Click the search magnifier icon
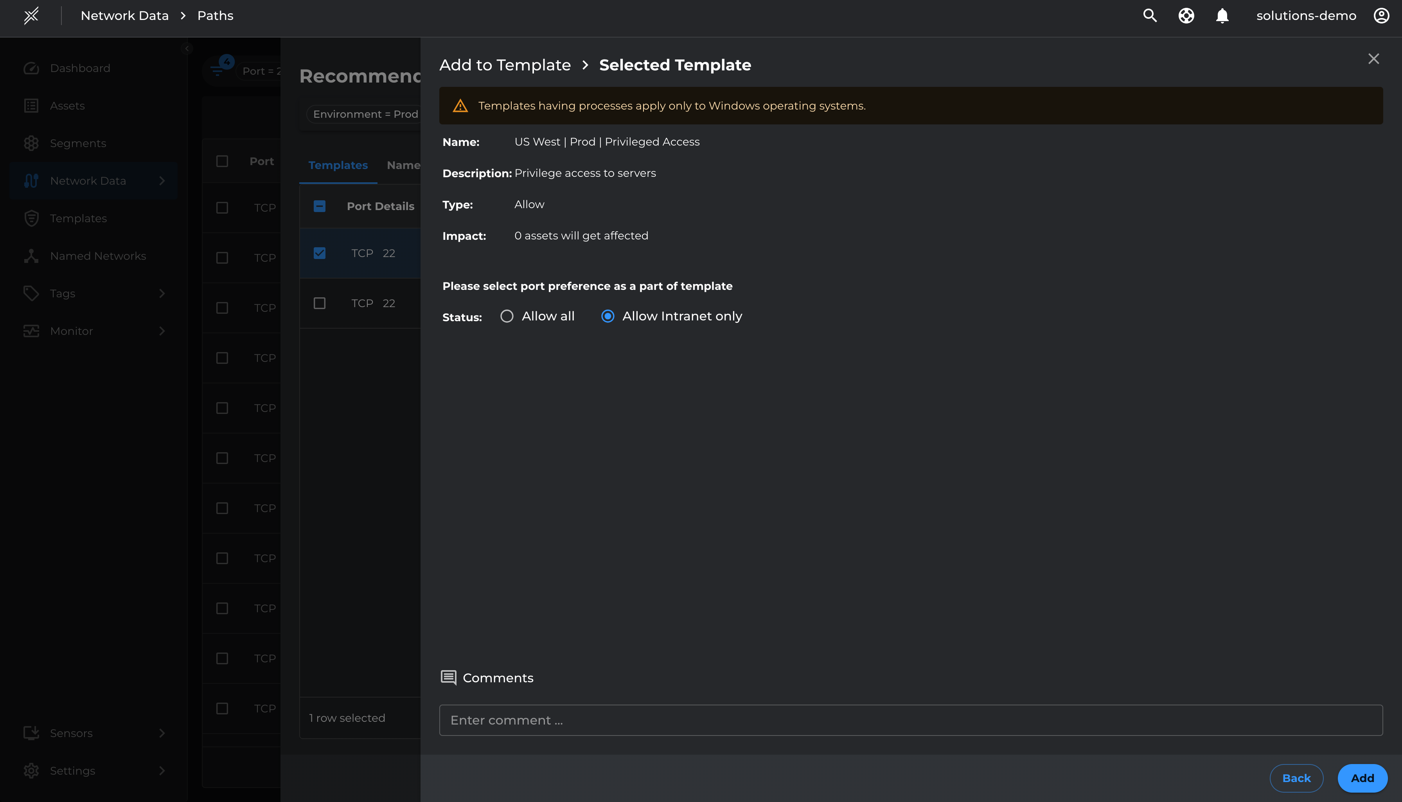Screen dimensions: 1402x802 coord(1150,15)
